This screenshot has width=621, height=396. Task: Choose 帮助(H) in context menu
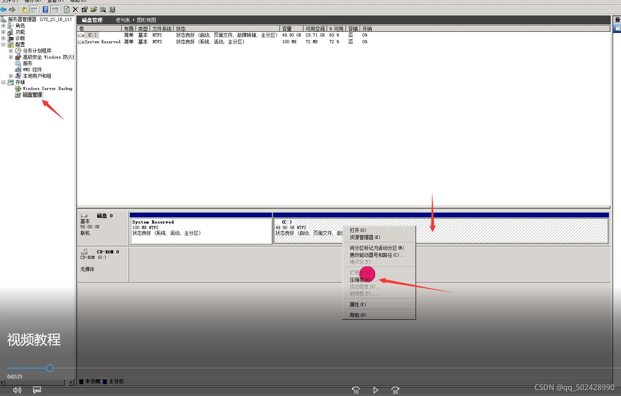(x=379, y=315)
